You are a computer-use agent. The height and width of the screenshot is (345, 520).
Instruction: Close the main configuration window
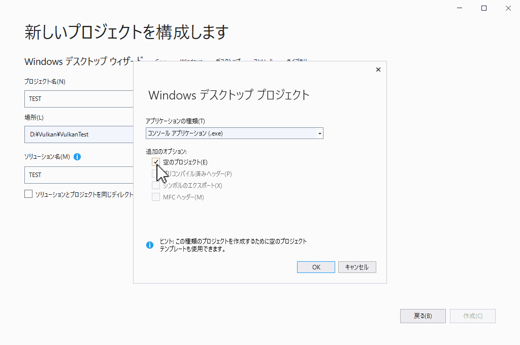508,8
